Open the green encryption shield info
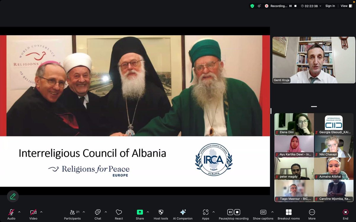This screenshot has width=356, height=222. point(252,6)
